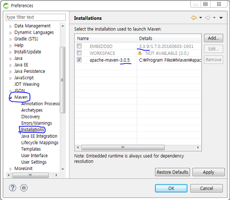This screenshot has width=230, height=200.
Task: Click the Remove button
Action: pyautogui.click(x=213, y=59)
